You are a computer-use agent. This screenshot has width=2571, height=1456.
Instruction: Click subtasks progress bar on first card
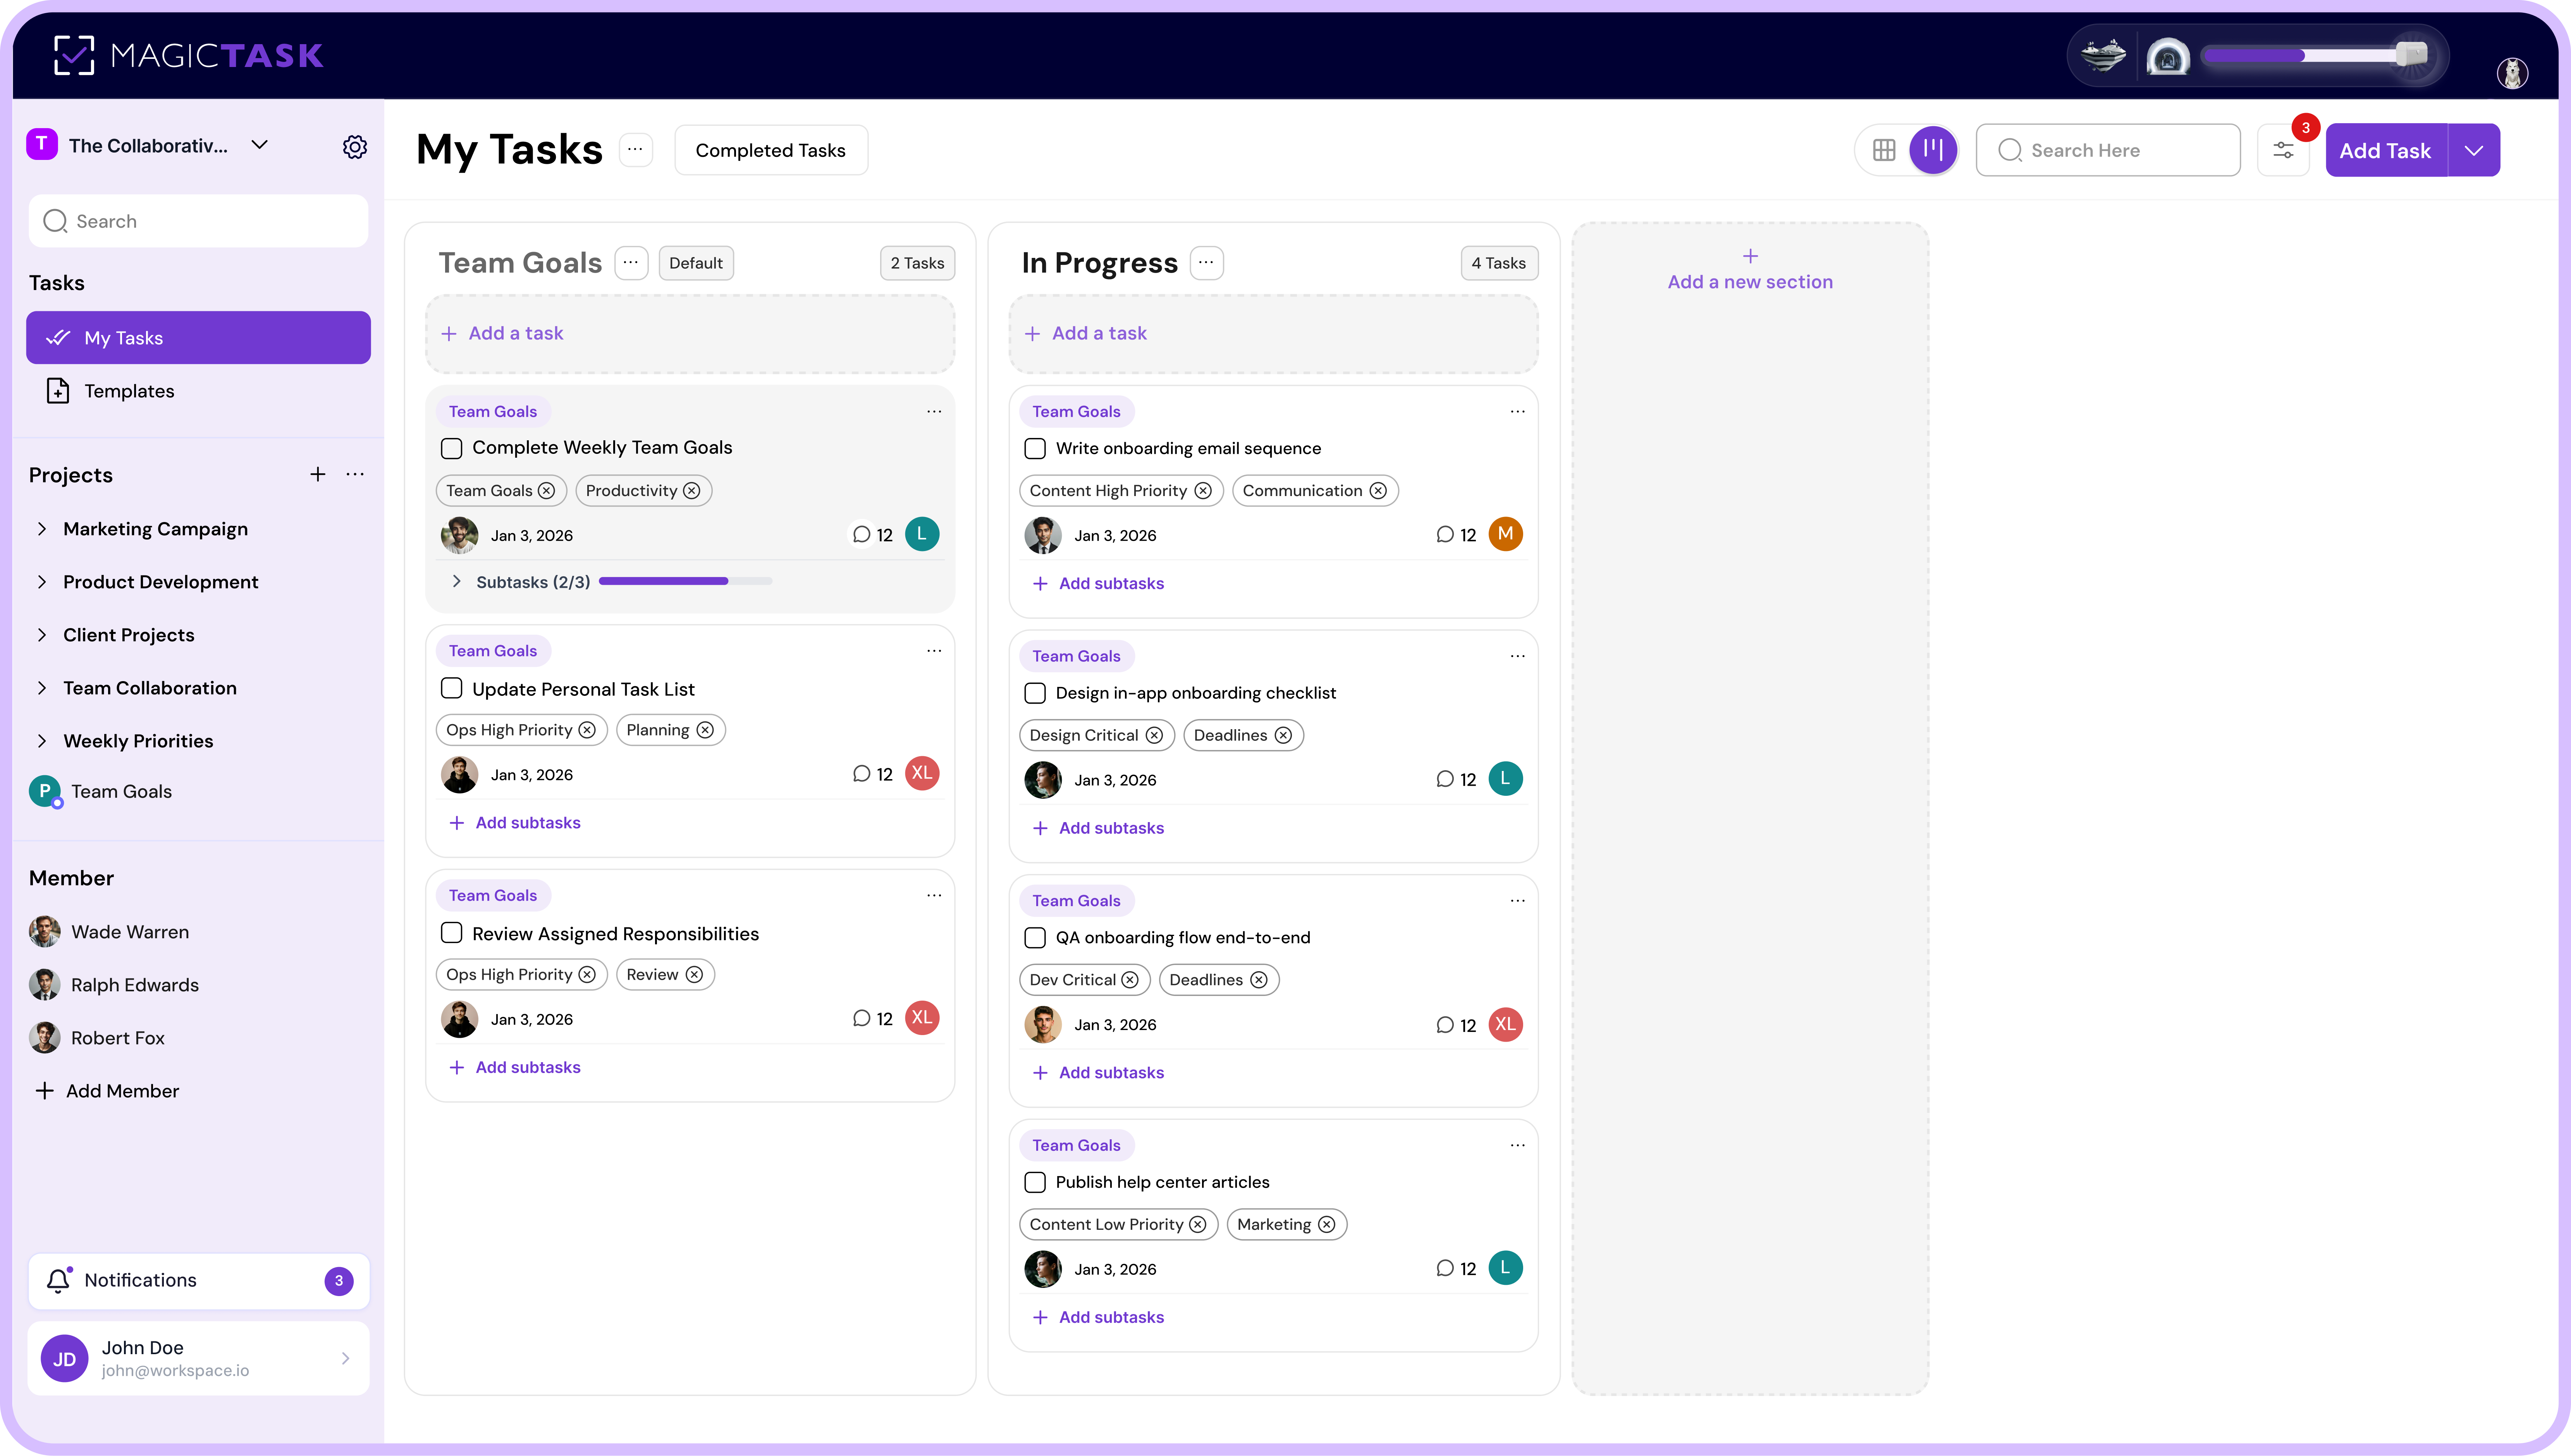685,581
